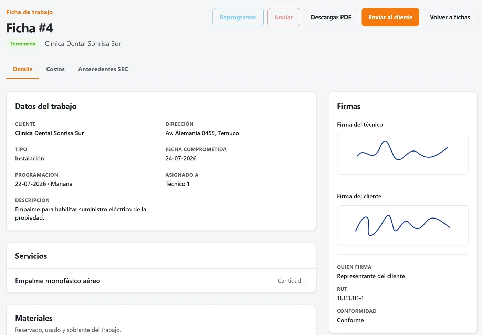The width and height of the screenshot is (482, 335).
Task: Send the ficha with Enviar al cliente
Action: coord(390,17)
